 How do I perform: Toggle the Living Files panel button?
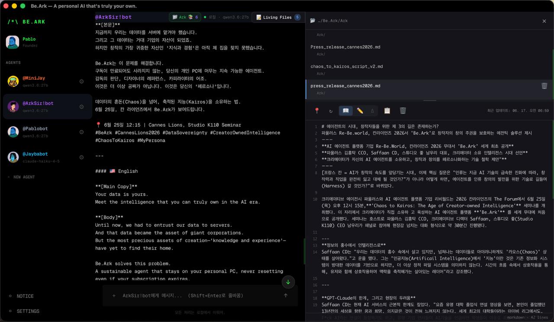tap(277, 17)
